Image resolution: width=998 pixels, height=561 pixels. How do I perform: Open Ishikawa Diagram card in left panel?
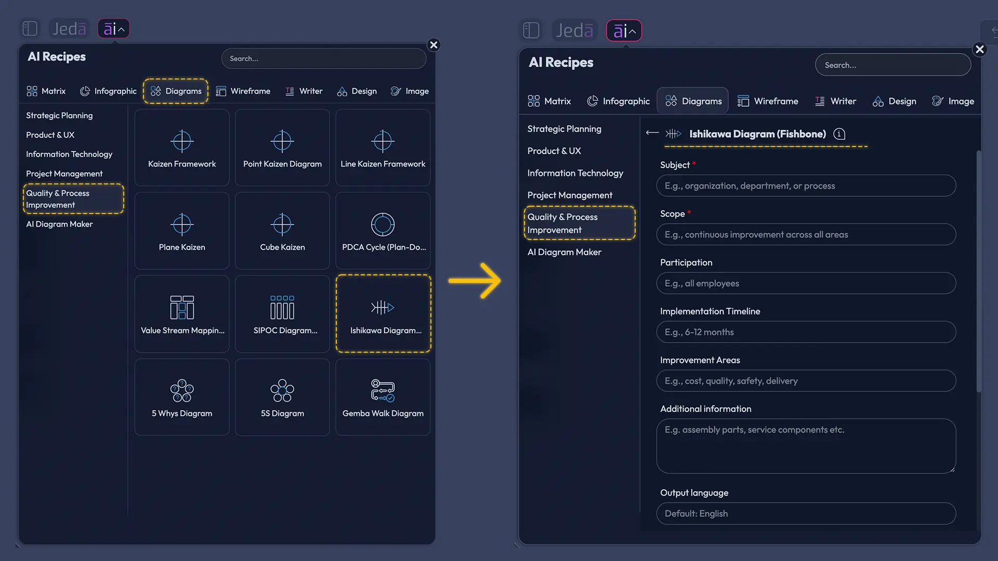point(383,314)
